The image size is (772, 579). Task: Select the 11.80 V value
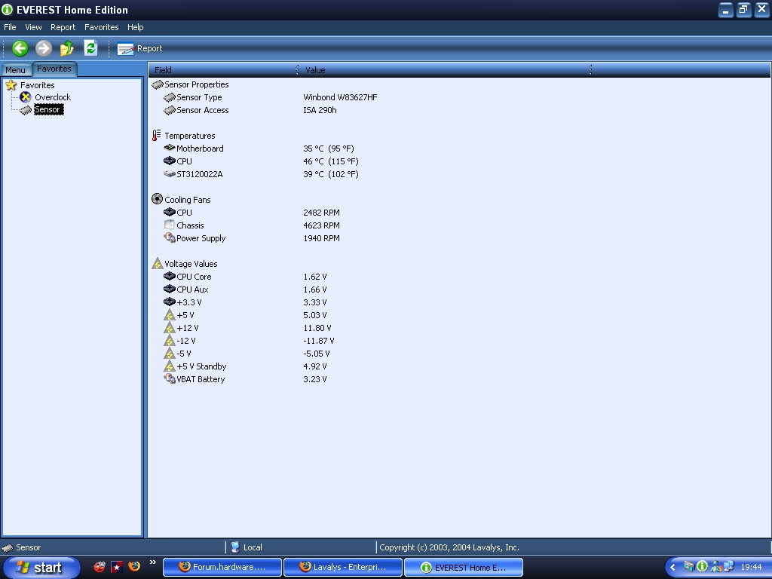click(317, 328)
